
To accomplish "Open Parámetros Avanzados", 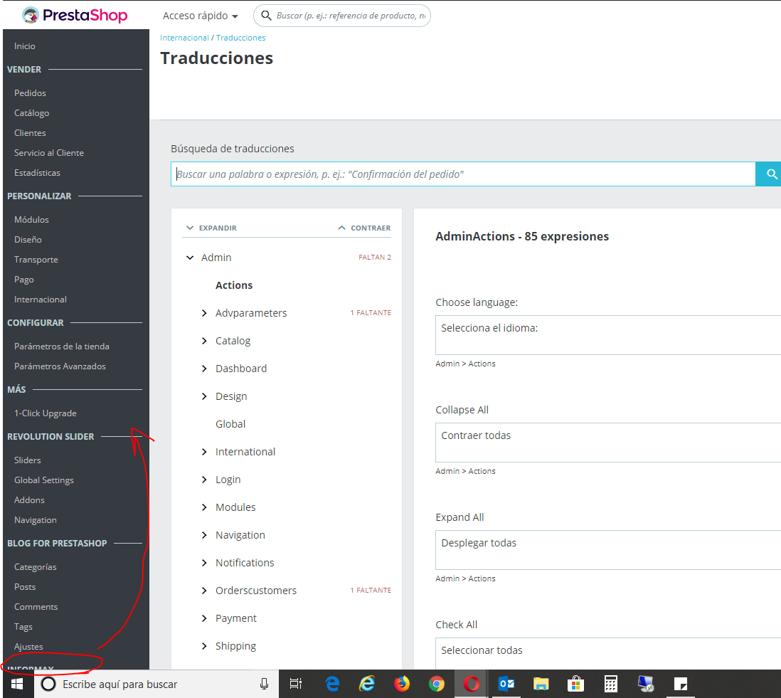I will pyautogui.click(x=60, y=366).
